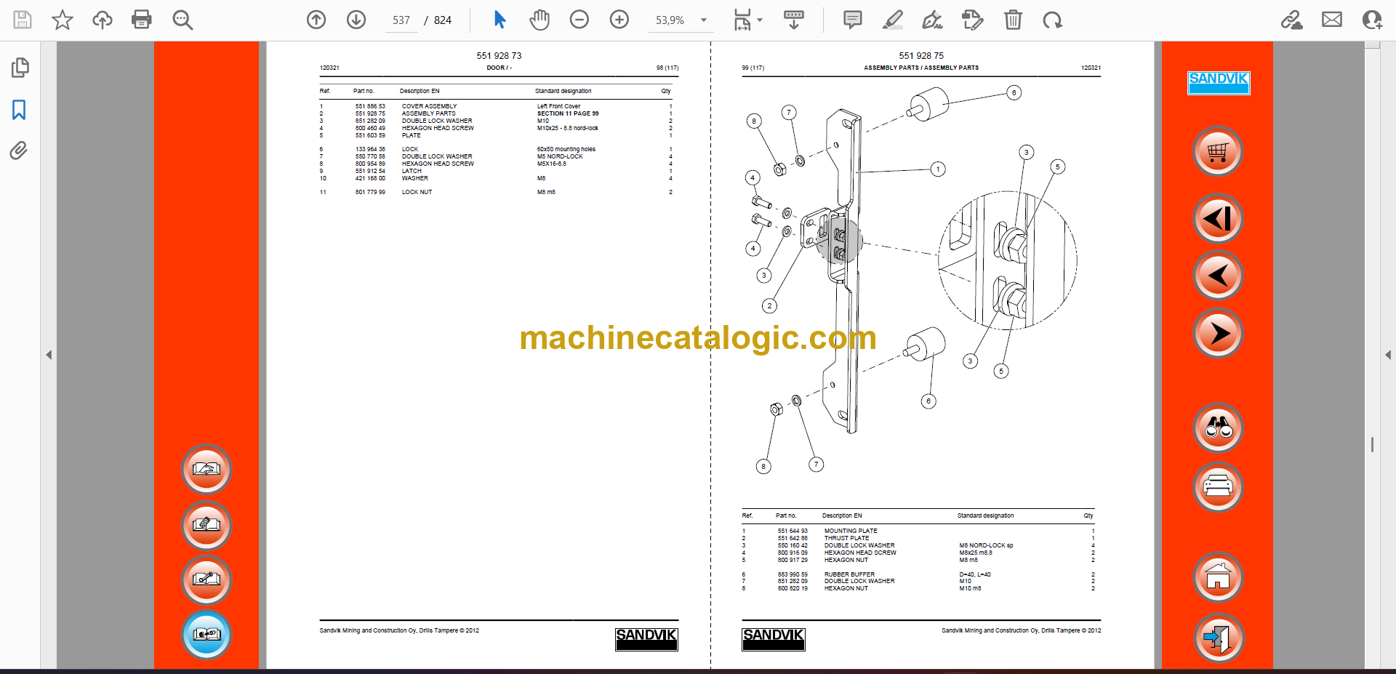The image size is (1396, 674).
Task: Expand the left navigation pane
Action: 49,355
